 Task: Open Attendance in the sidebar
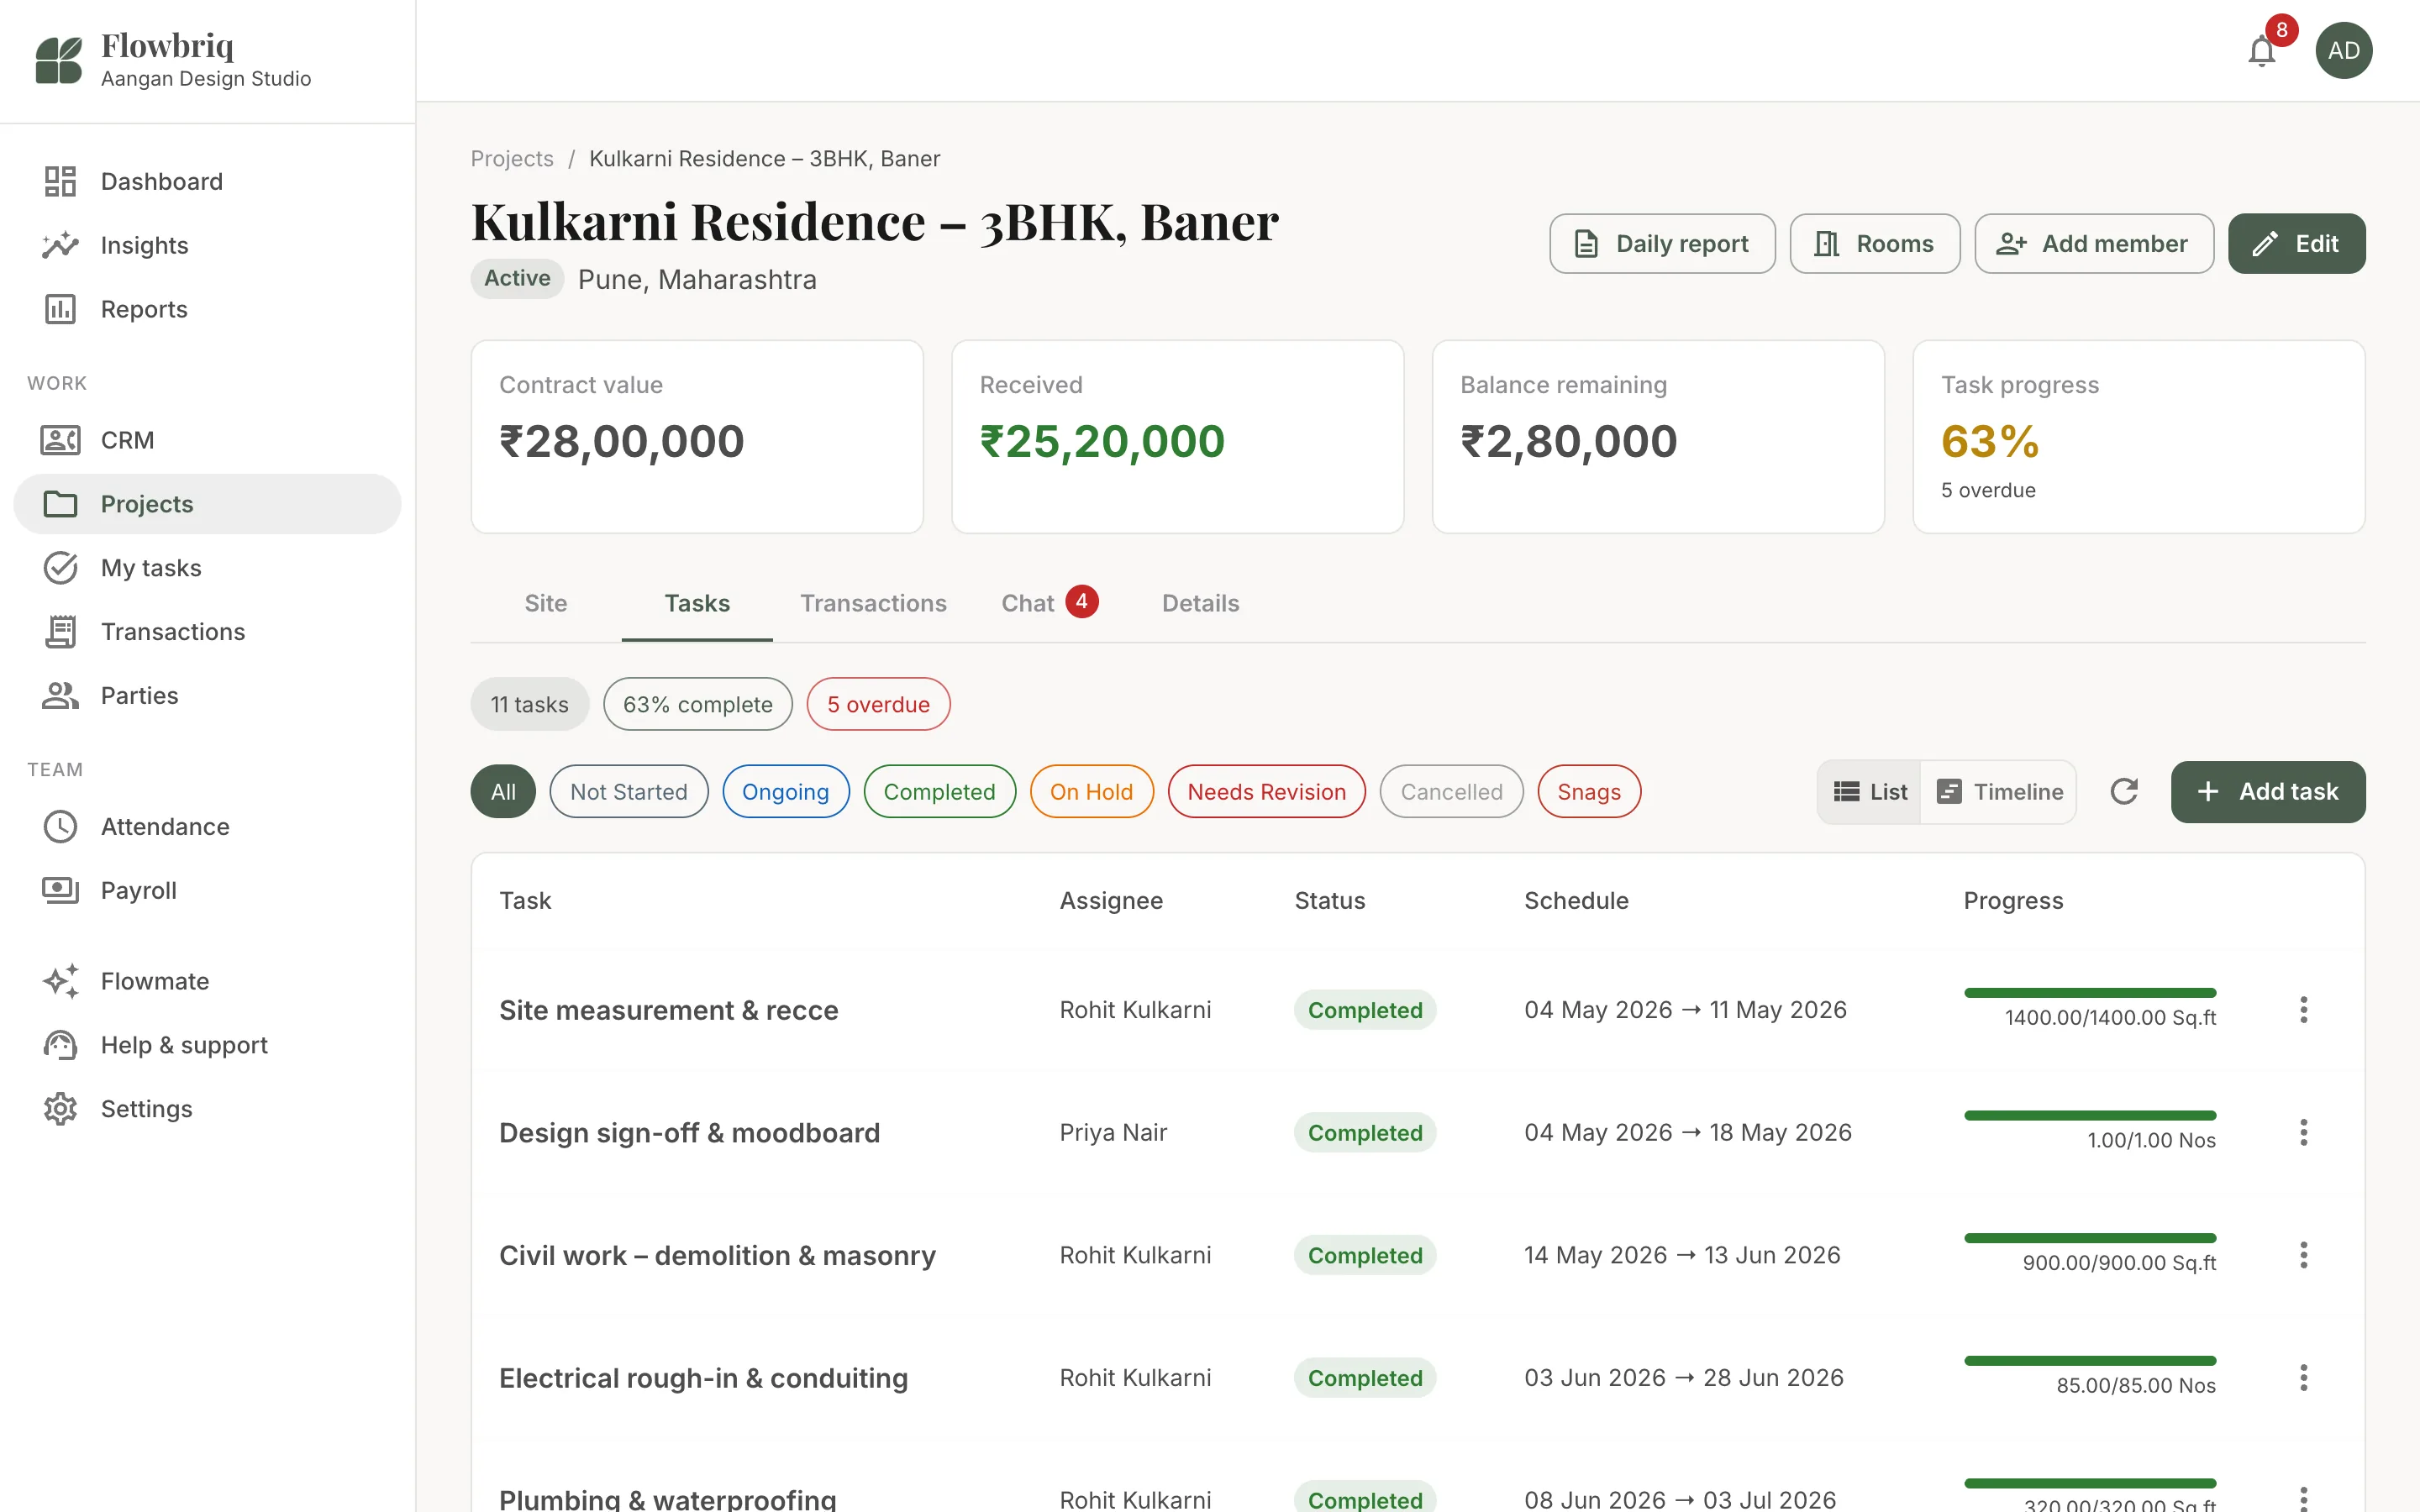207,827
